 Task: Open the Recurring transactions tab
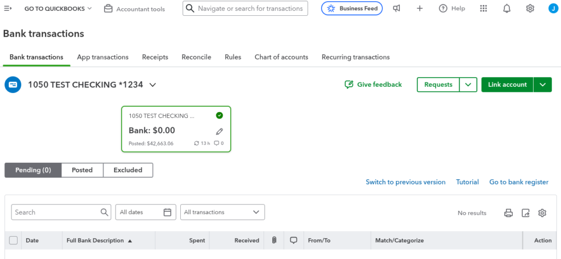click(x=356, y=57)
